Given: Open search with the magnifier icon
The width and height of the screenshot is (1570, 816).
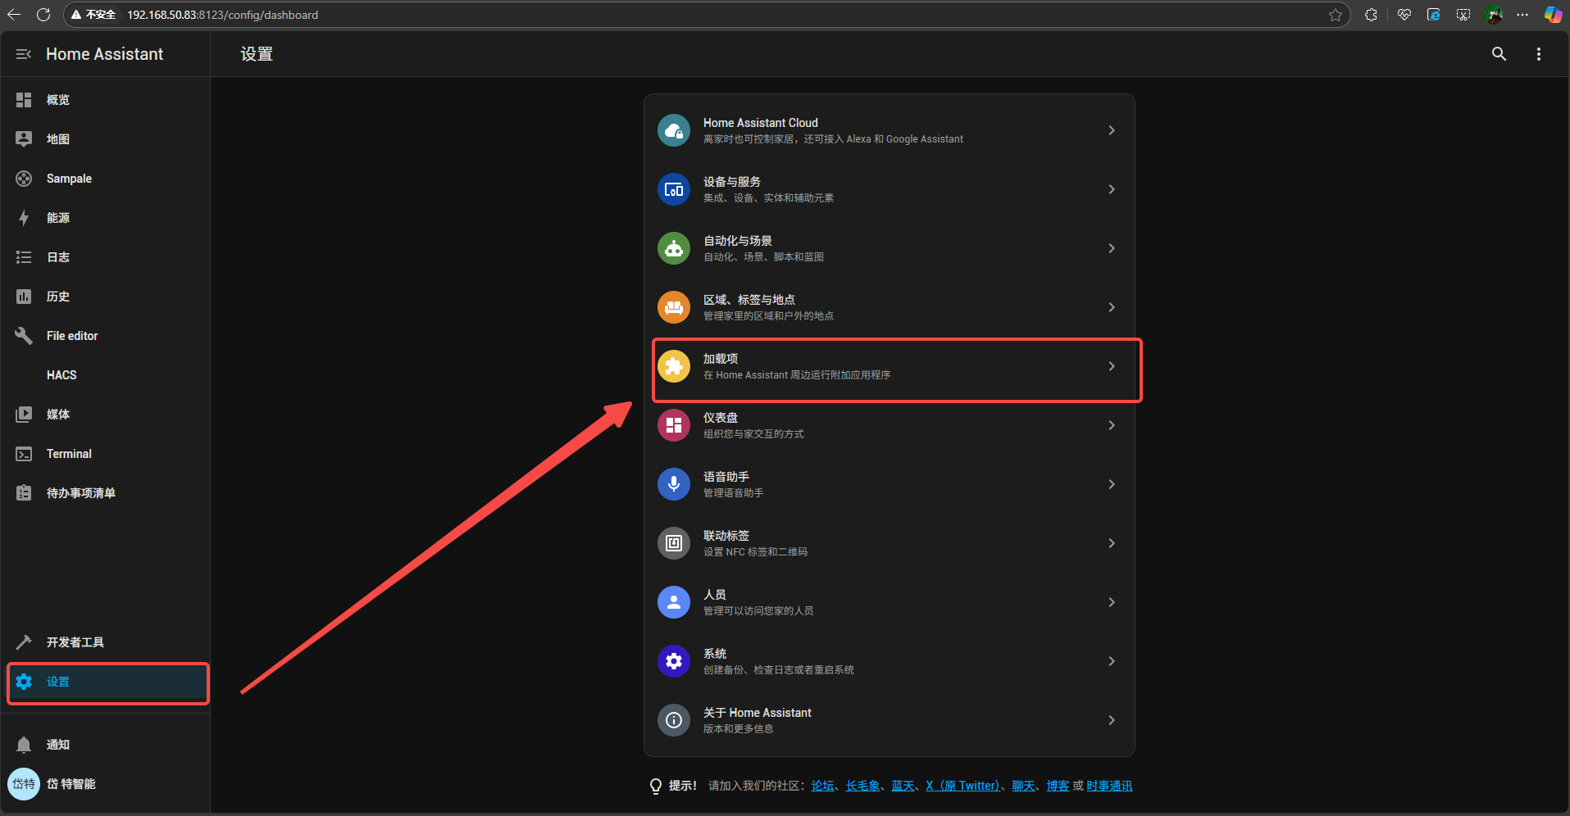Looking at the screenshot, I should coord(1499,54).
